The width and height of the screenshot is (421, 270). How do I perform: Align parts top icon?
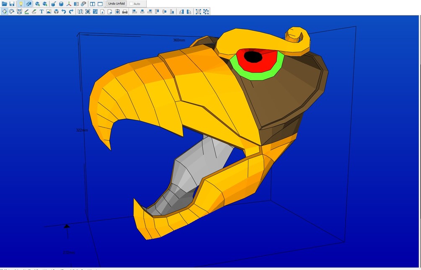coord(157,12)
